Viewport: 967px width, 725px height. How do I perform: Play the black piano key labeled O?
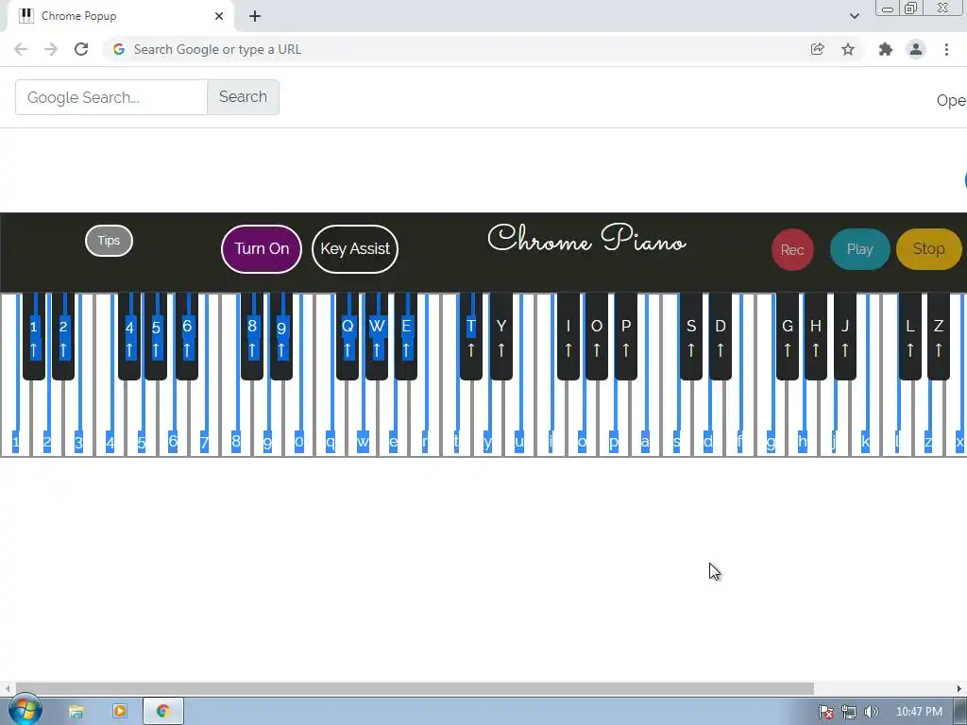pyautogui.click(x=597, y=336)
